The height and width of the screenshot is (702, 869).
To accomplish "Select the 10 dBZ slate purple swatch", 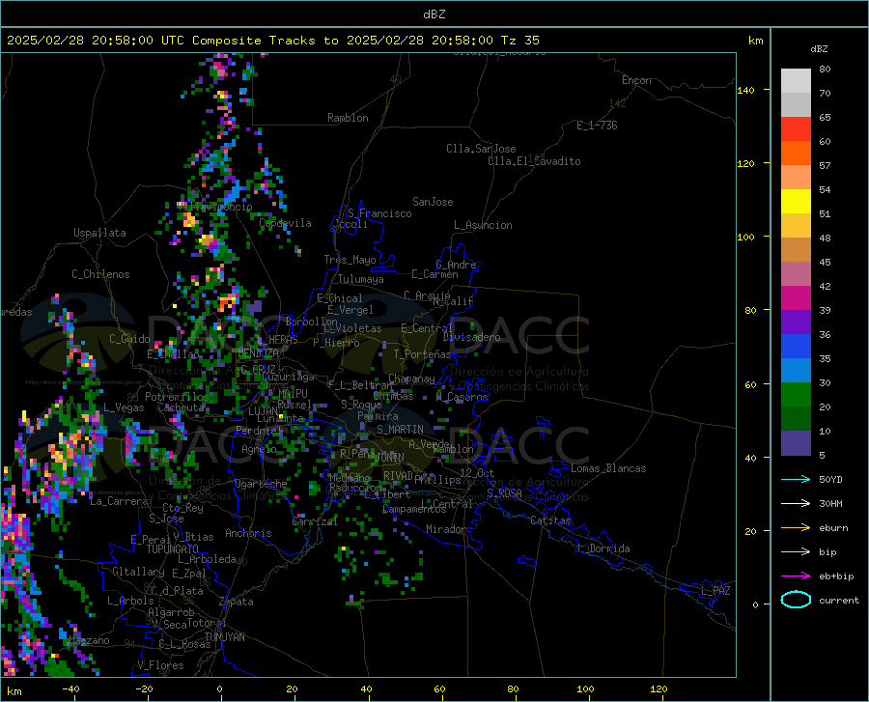I will tap(796, 443).
